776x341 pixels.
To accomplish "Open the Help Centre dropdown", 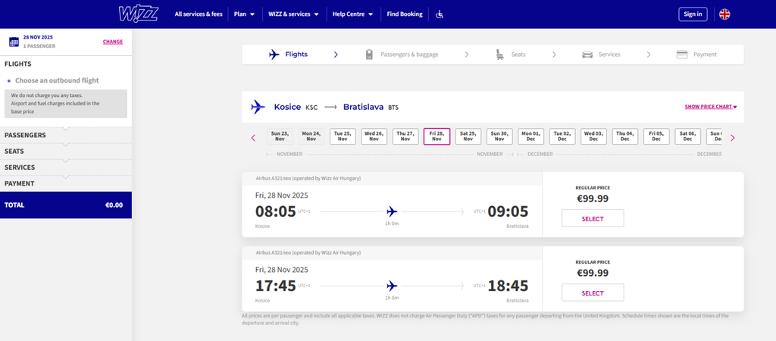I will [x=352, y=14].
